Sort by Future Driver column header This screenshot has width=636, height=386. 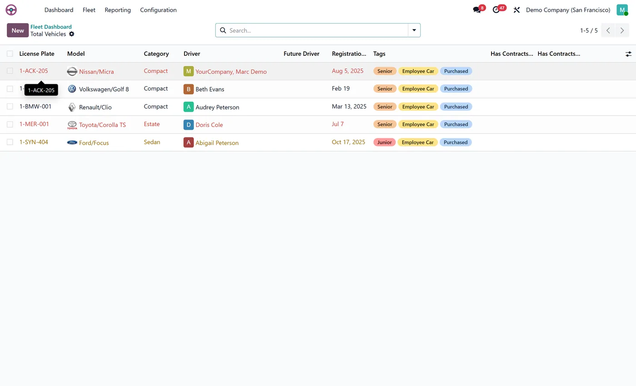(x=301, y=54)
